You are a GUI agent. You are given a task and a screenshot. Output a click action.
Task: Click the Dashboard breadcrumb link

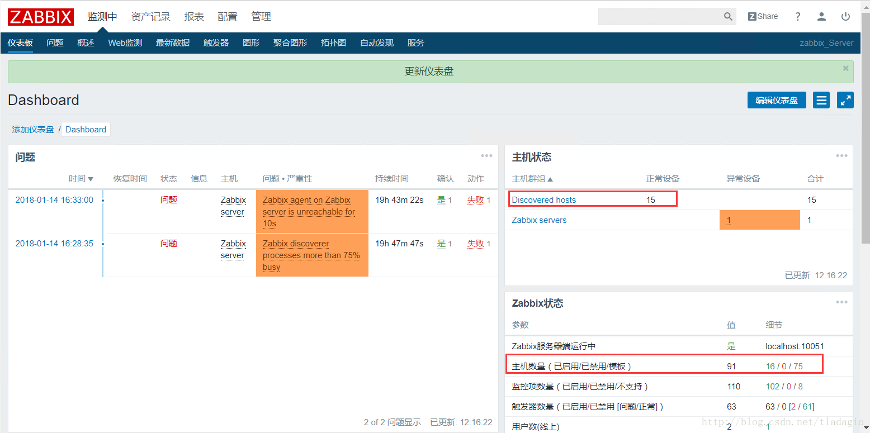(86, 130)
